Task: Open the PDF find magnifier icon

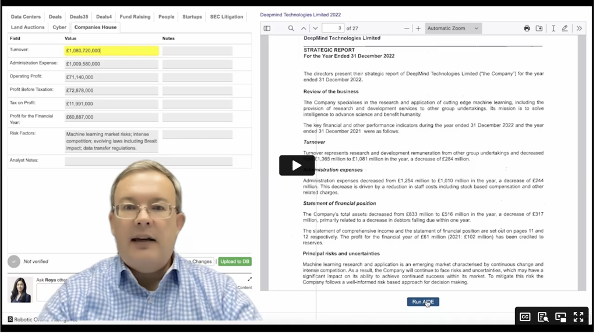Action: pos(291,29)
